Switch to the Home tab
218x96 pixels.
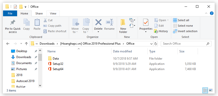pos(24,13)
